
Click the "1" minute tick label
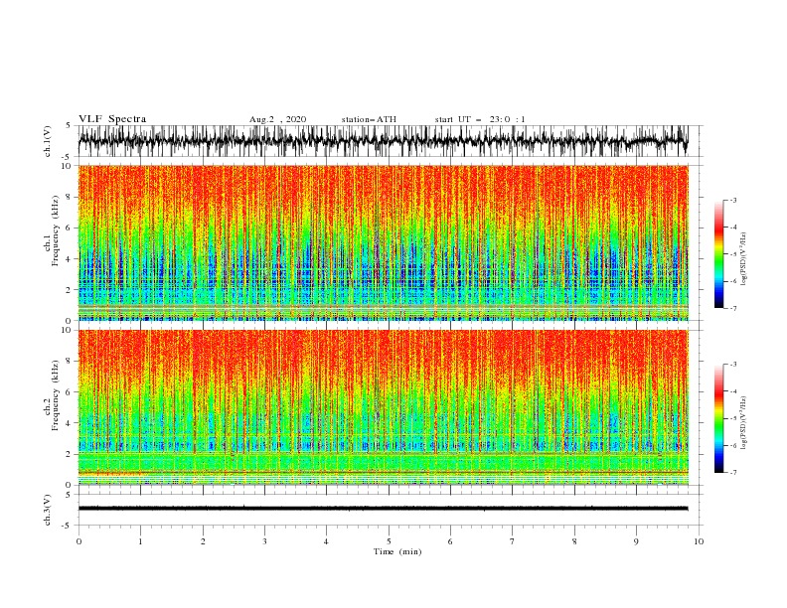(x=140, y=541)
